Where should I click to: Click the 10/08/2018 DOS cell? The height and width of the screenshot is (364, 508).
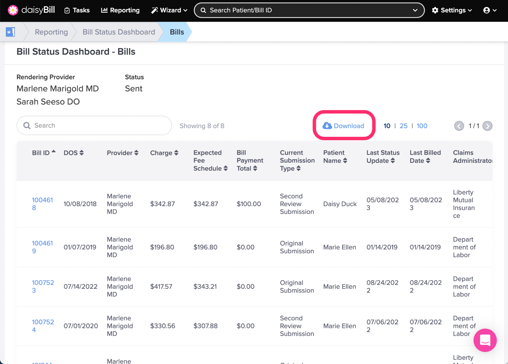tap(80, 204)
